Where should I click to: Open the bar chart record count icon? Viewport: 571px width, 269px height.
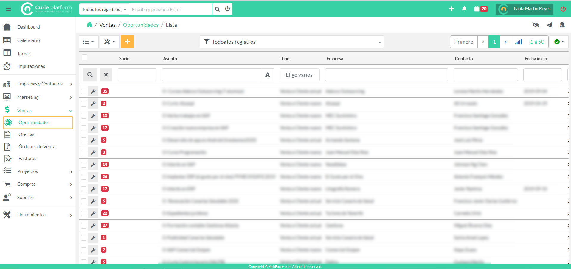pos(518,42)
